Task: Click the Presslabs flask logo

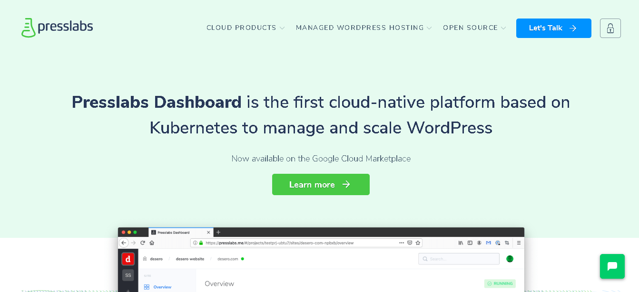Action: point(57,28)
